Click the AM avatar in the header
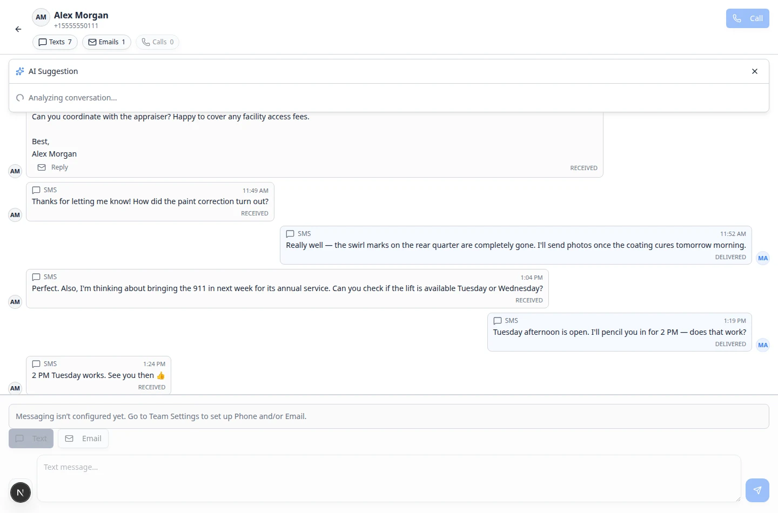This screenshot has height=513, width=778. pos(41,17)
